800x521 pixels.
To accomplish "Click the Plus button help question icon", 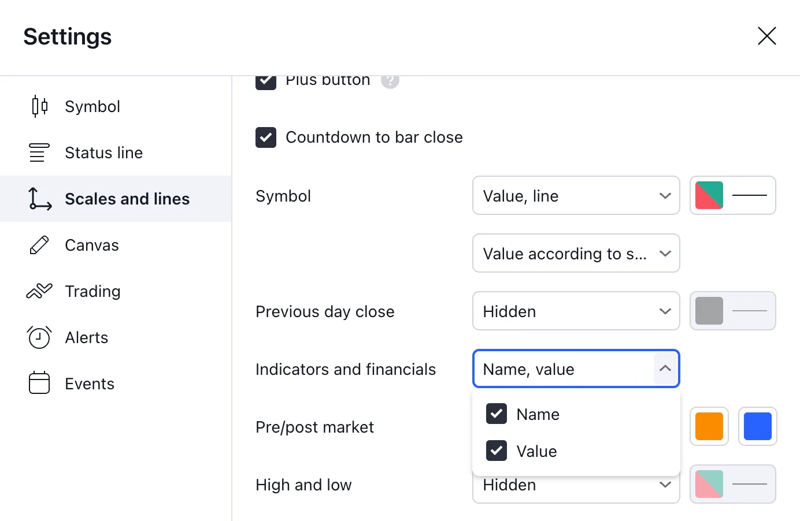I will click(x=390, y=81).
